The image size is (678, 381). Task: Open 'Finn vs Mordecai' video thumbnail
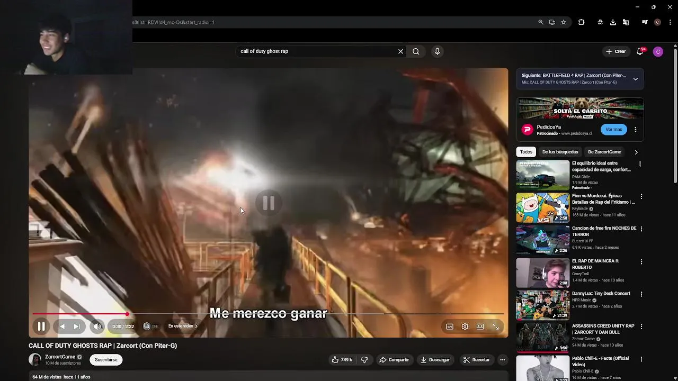coord(543,207)
